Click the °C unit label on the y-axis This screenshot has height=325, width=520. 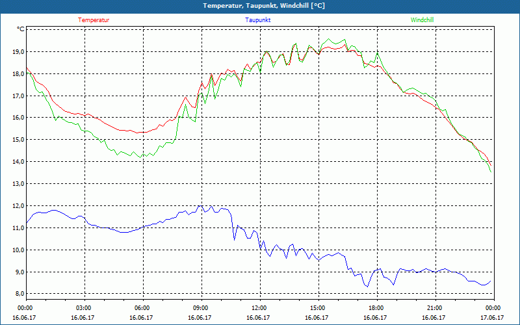coord(21,29)
